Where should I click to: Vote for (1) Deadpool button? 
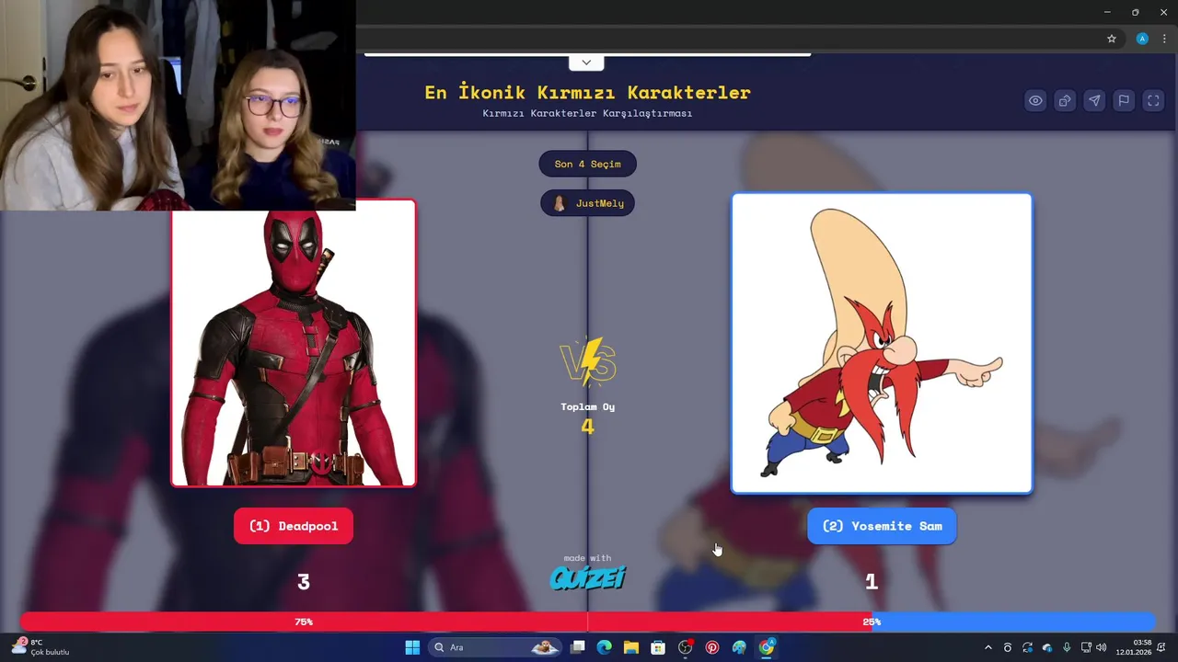(294, 526)
